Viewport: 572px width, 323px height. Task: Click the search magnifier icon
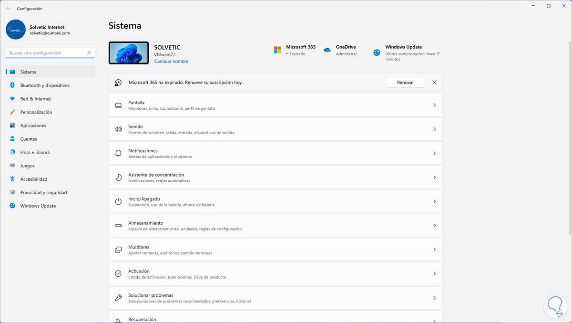[89, 53]
